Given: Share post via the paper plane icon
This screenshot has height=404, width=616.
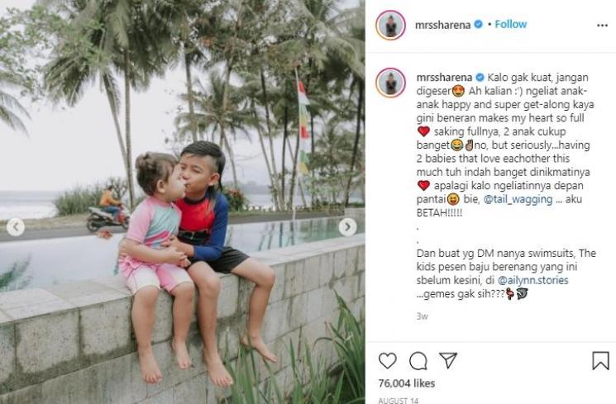Looking at the screenshot, I should 448,360.
